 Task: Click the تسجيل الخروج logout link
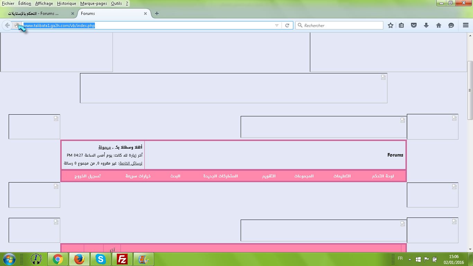88,176
